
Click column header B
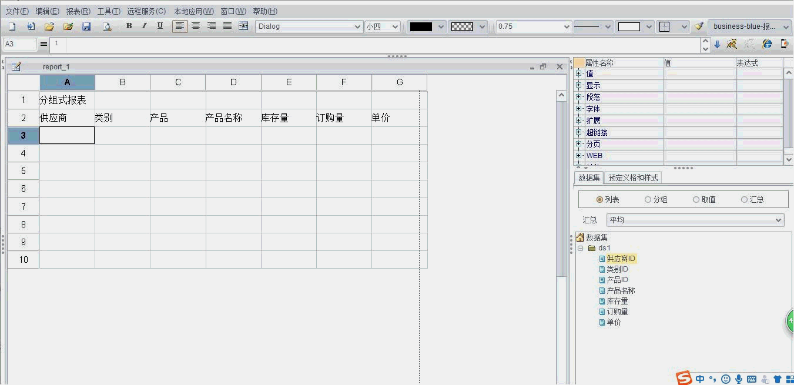(x=122, y=82)
